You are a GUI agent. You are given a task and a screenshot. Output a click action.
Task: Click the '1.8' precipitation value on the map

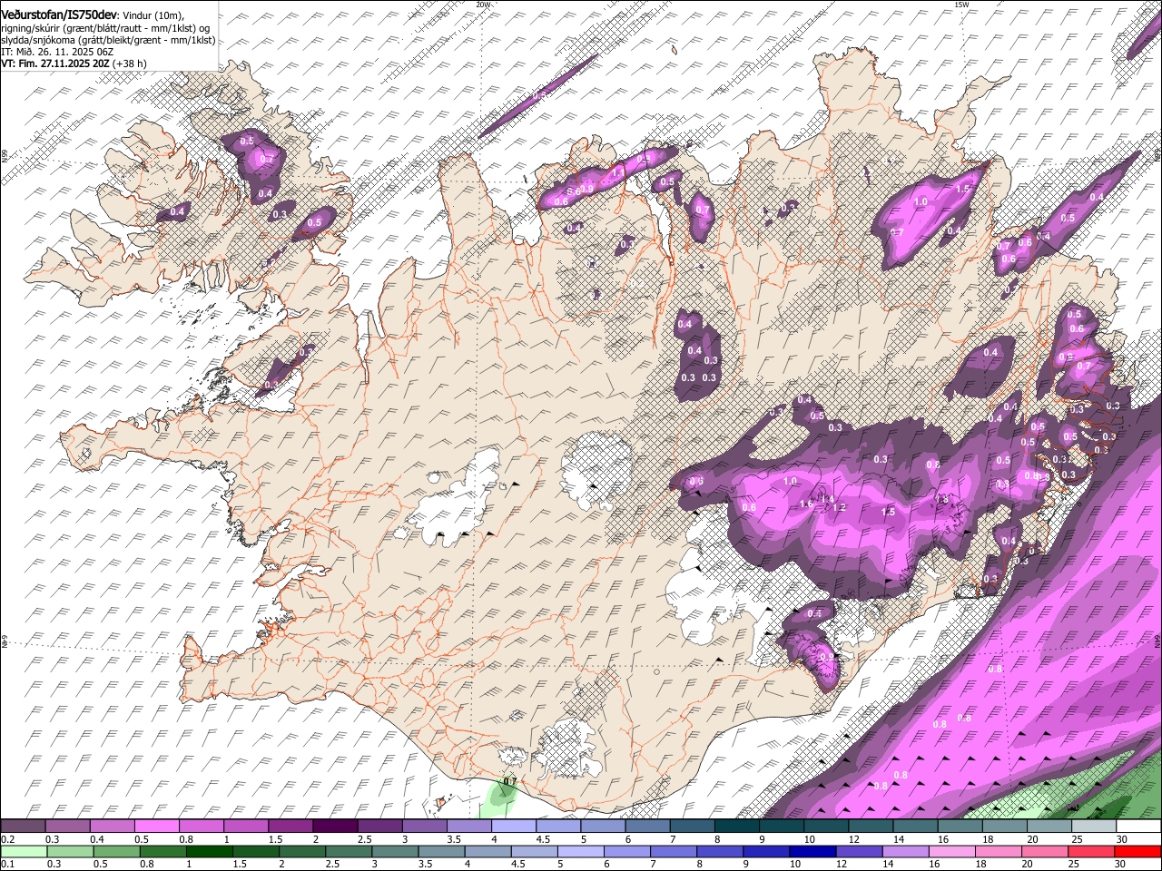[x=942, y=499]
